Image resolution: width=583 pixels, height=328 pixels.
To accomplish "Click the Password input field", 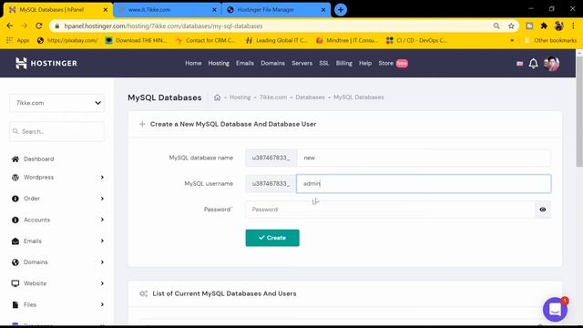I will point(390,210).
